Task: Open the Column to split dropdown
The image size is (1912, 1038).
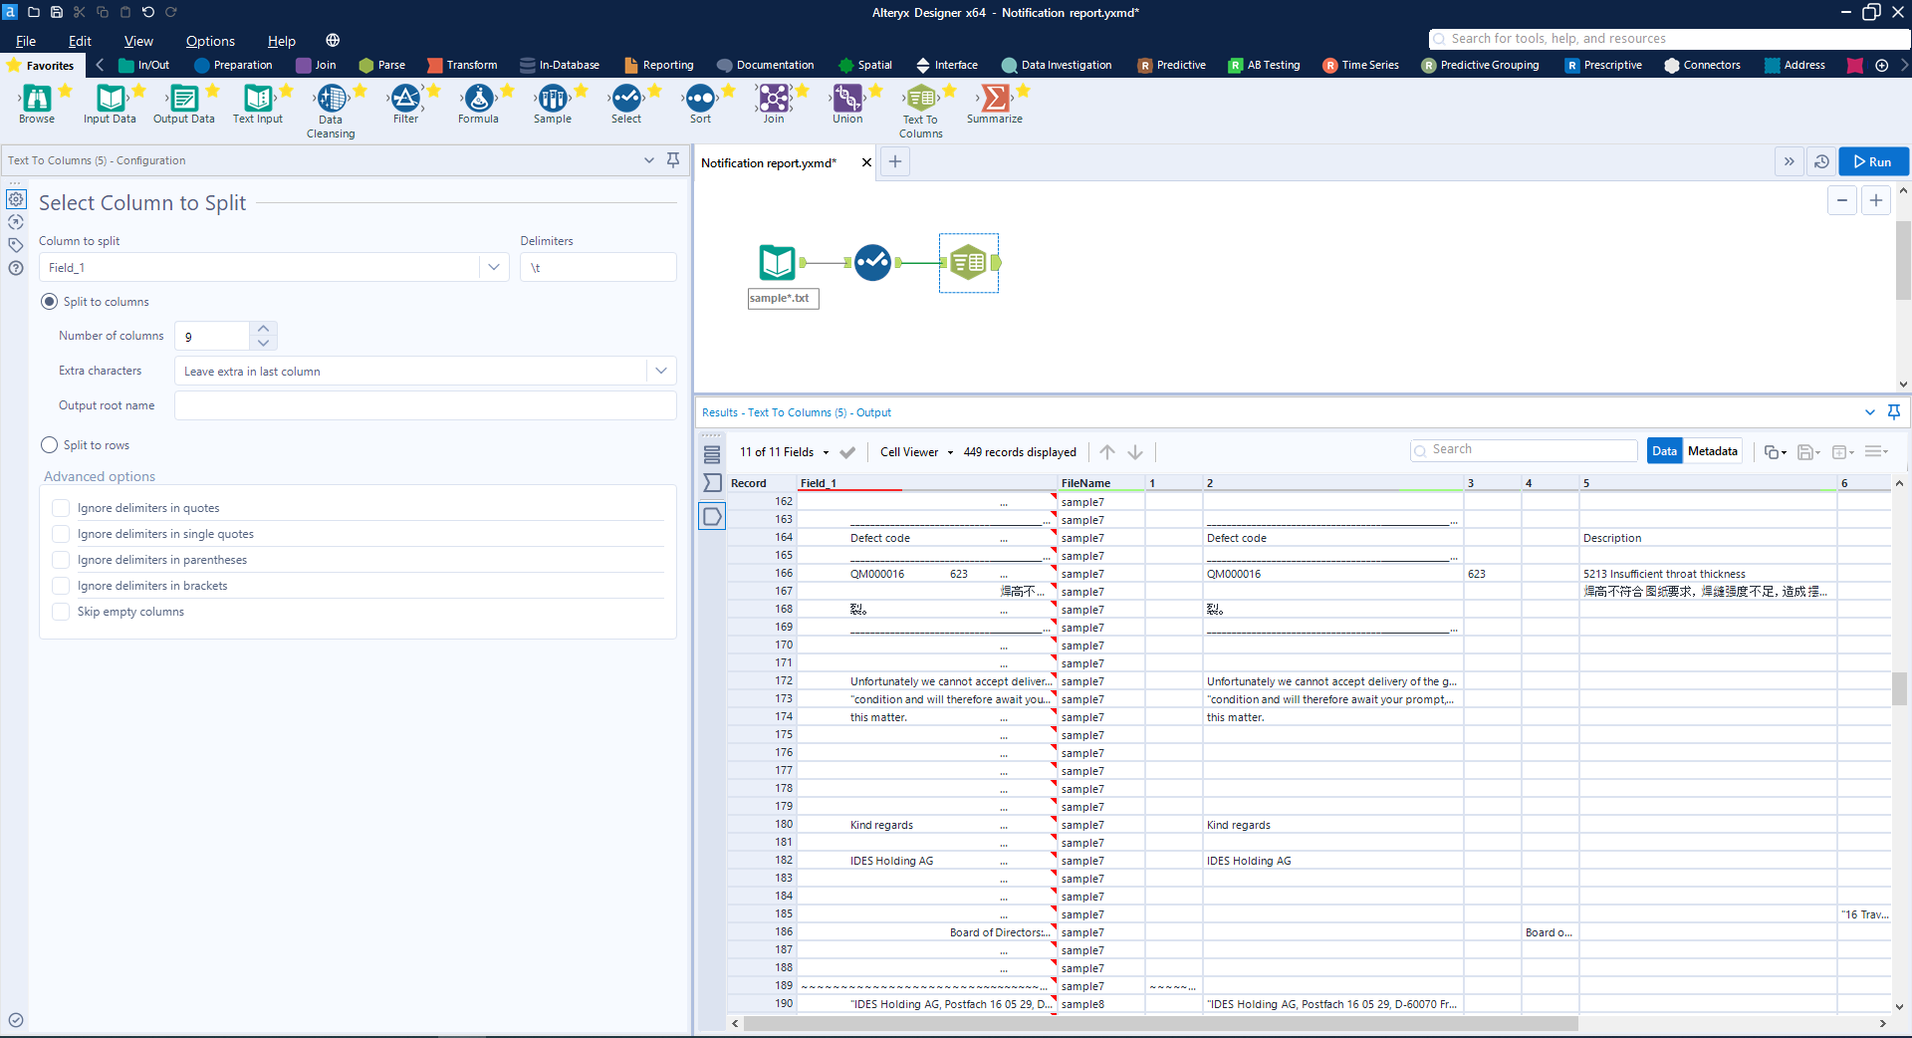Action: tap(493, 267)
